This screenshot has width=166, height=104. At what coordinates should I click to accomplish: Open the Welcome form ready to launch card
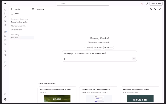click(140, 94)
